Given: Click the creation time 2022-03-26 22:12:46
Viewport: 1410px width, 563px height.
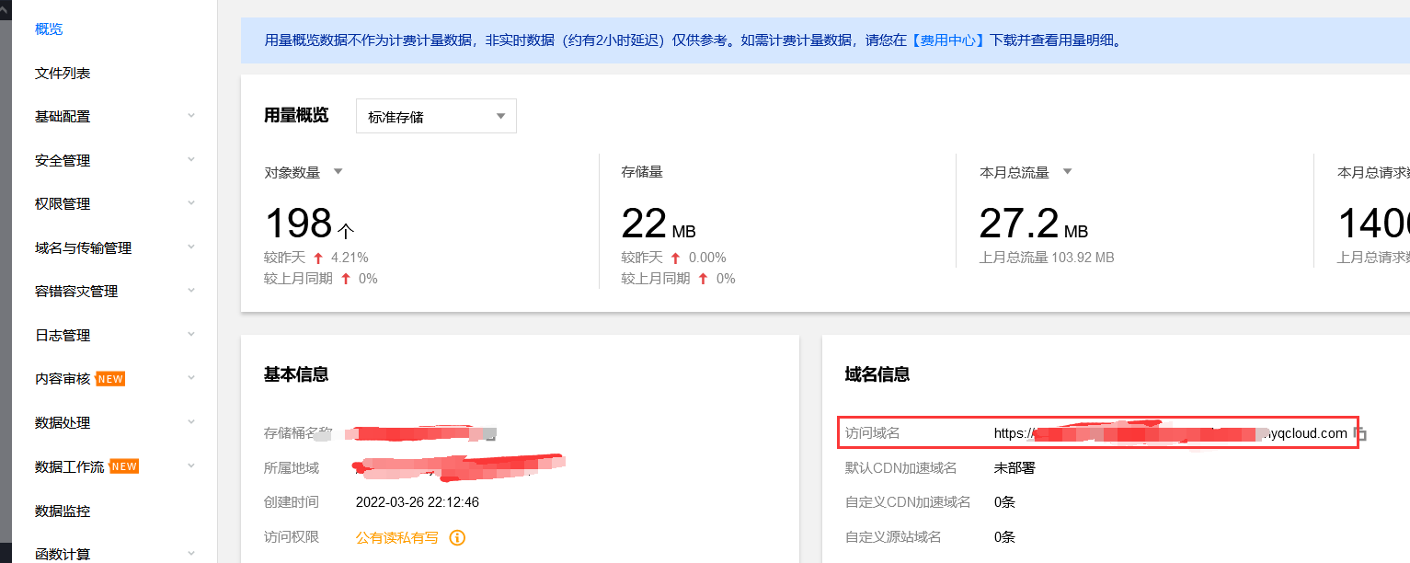Looking at the screenshot, I should click(418, 502).
